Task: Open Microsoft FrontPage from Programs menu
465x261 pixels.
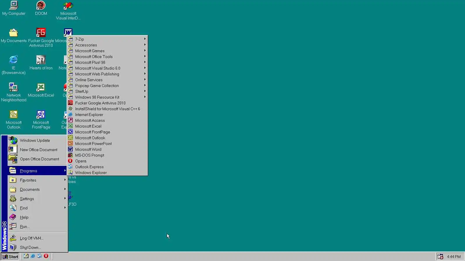Action: pos(107,132)
